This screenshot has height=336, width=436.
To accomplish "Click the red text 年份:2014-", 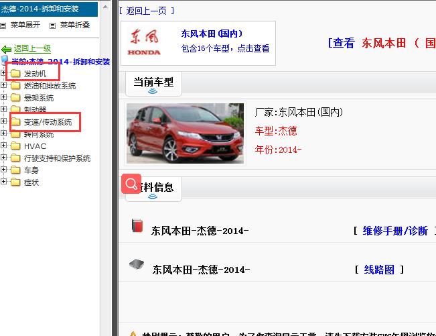I will coord(278,150).
